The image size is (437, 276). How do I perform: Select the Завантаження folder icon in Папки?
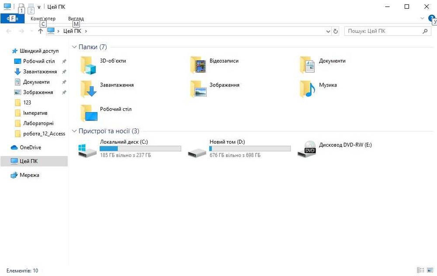(x=88, y=89)
